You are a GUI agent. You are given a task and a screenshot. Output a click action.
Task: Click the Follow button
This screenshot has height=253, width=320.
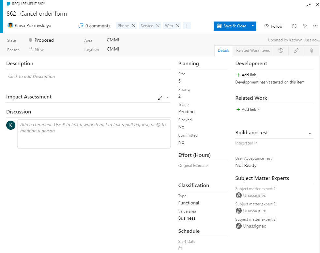click(x=273, y=26)
